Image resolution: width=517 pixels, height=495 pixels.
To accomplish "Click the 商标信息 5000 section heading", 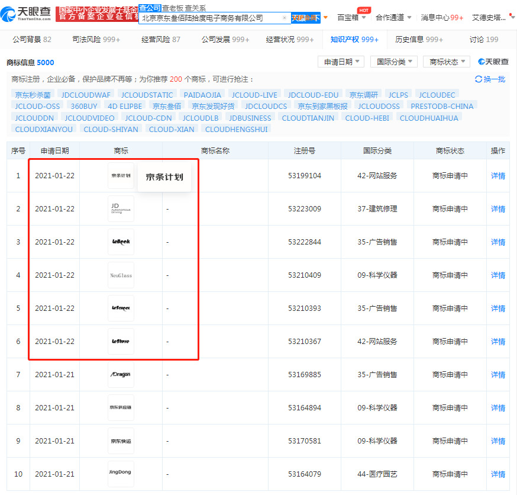I will pyautogui.click(x=30, y=62).
